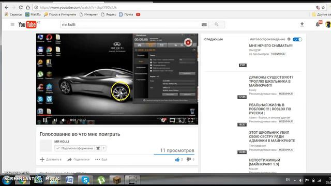The width and height of the screenshot is (331, 186).
Task: Run search with the magnifier button
Action: [216, 24]
